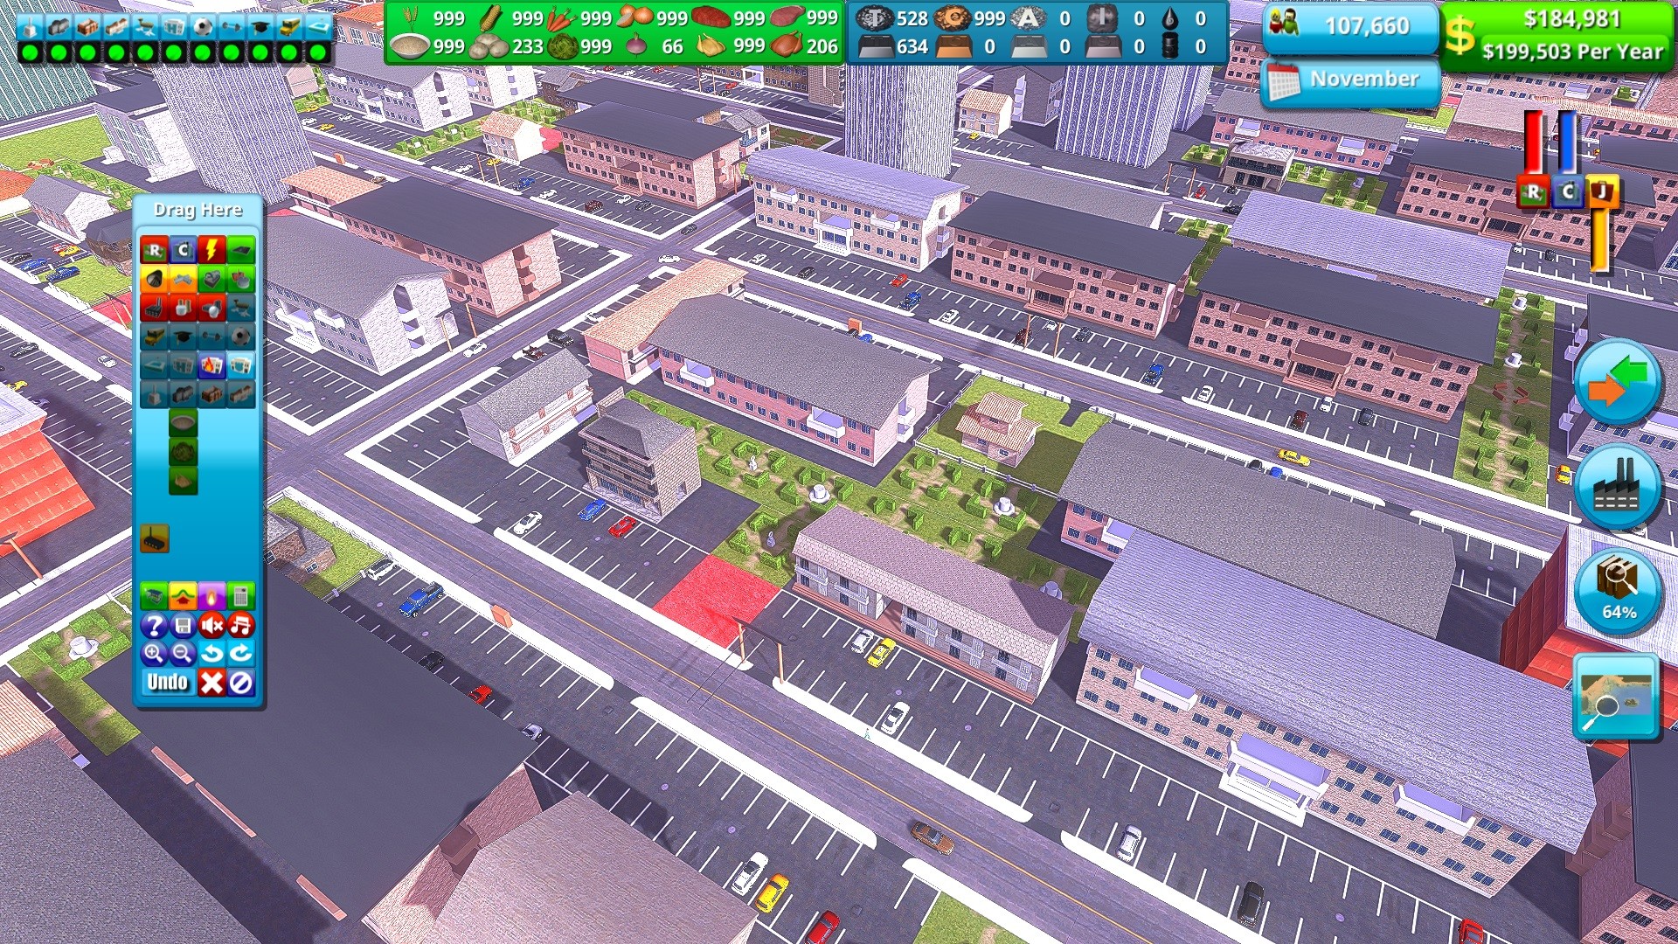Save game with the floppy disk icon
The height and width of the screenshot is (944, 1678).
click(x=183, y=625)
